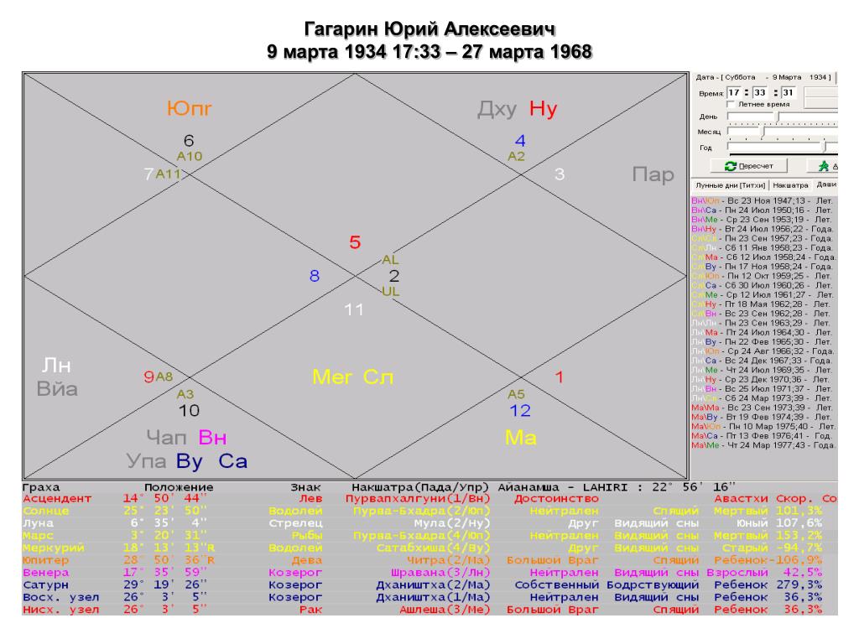This screenshot has width=859, height=644.
Task: Select dasha row Вн\Ну 24 Июл 1956
Action: [763, 229]
